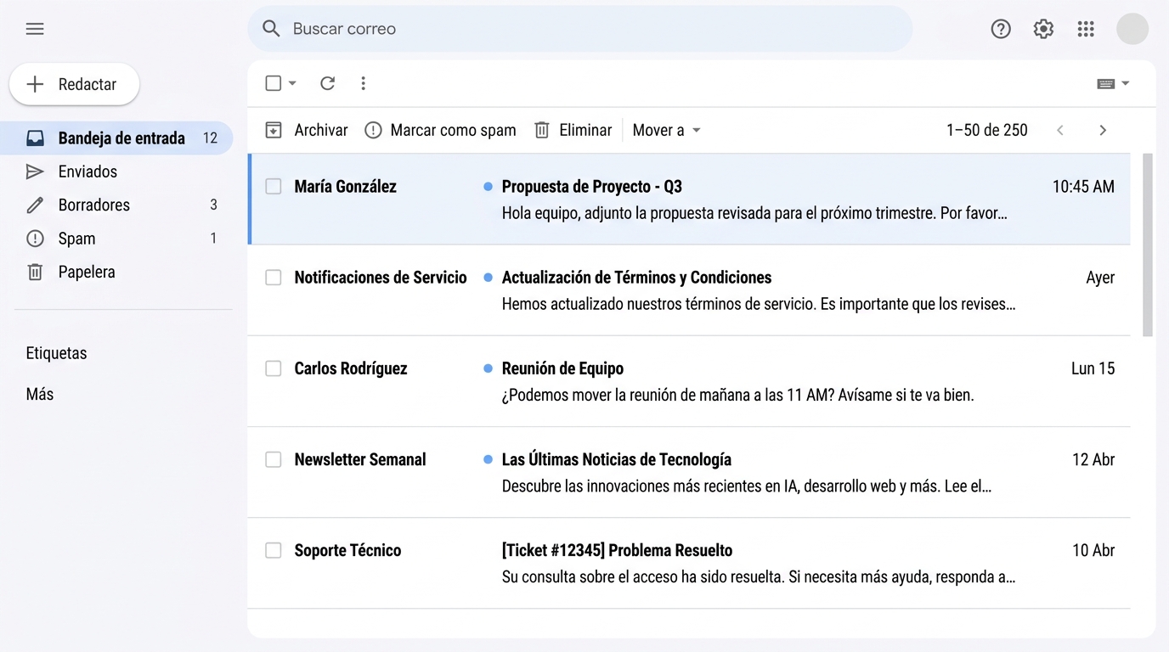This screenshot has height=652, width=1169.
Task: Click the Borradores pencil icon
Action: [x=35, y=205]
